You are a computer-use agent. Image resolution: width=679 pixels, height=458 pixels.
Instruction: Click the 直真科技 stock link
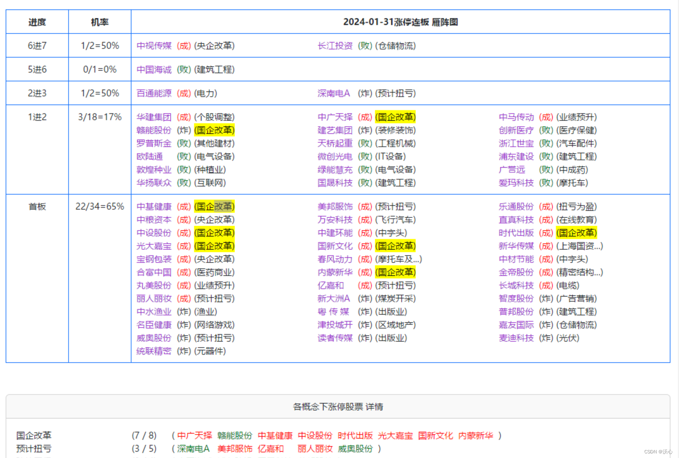[x=516, y=220]
